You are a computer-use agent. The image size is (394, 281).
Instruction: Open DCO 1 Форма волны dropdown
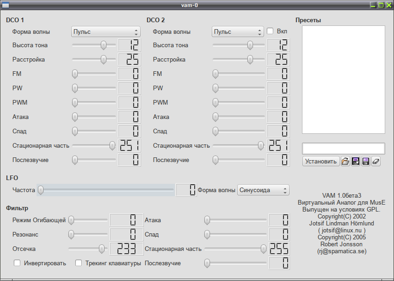pos(106,31)
